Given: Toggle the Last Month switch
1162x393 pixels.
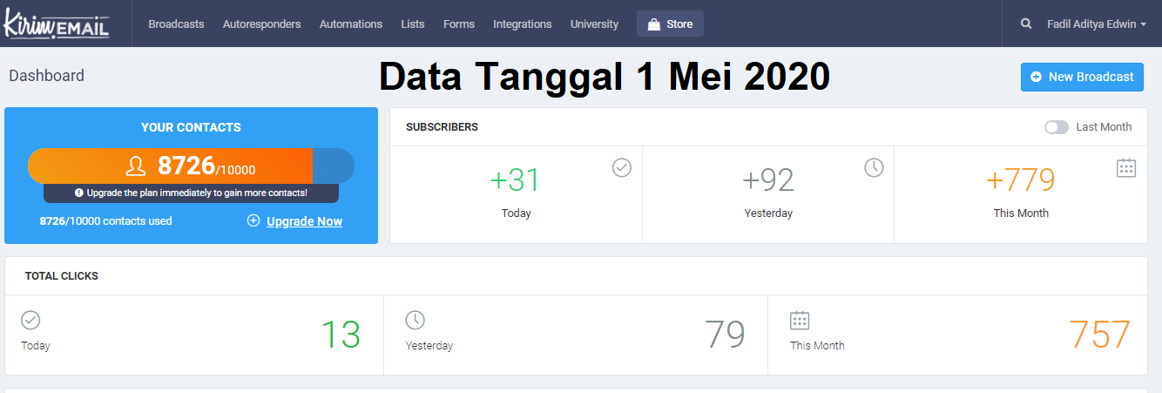Looking at the screenshot, I should 1056,127.
